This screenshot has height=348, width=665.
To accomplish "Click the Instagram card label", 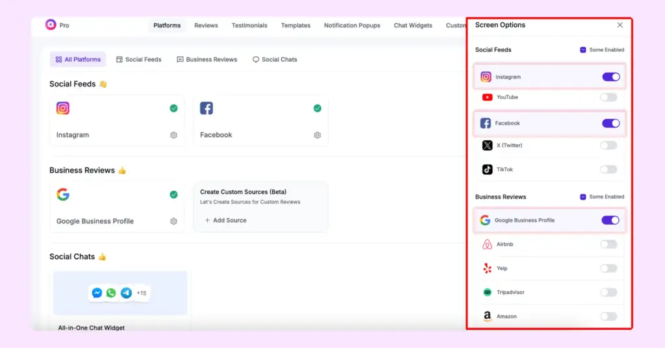I will coord(73,135).
